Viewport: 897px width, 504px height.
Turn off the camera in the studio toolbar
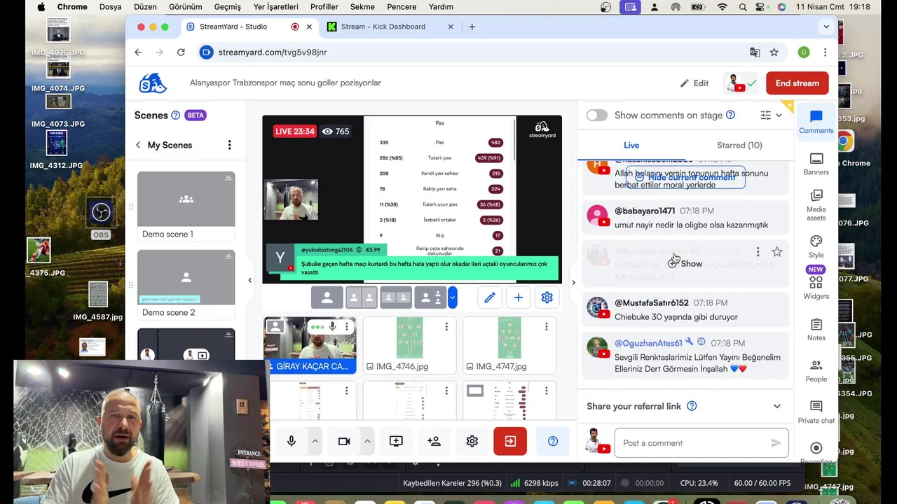(x=344, y=441)
